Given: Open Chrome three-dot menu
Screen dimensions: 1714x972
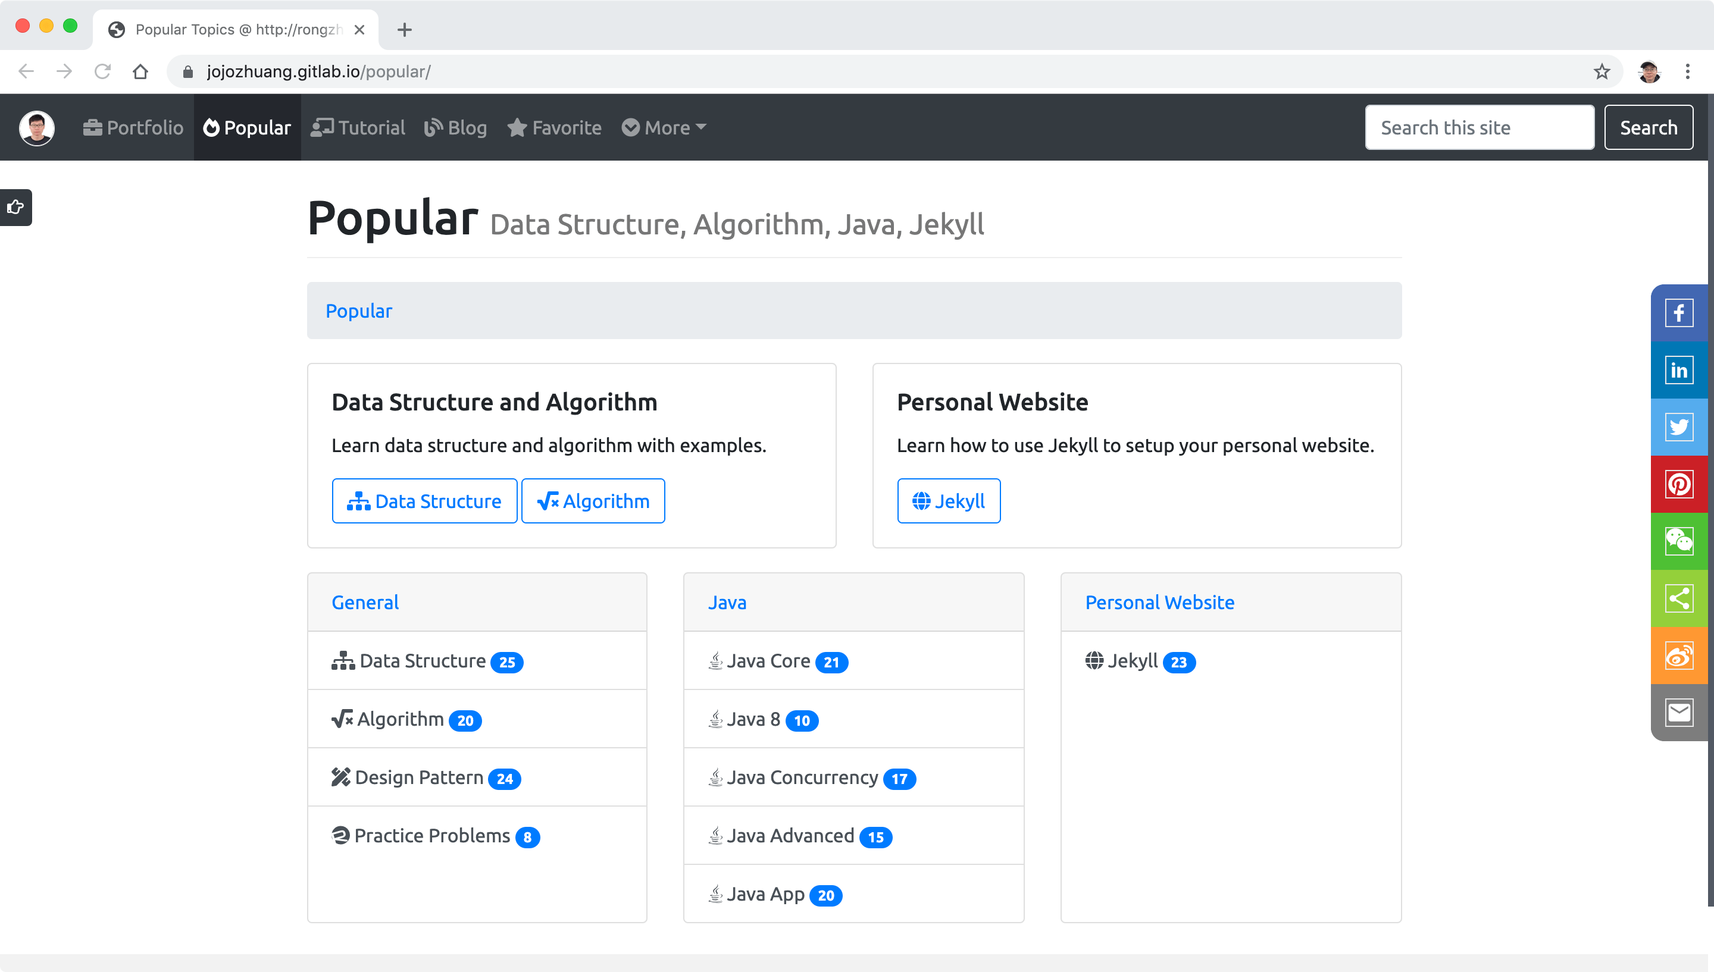Looking at the screenshot, I should [x=1687, y=71].
